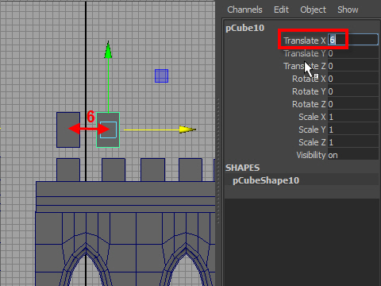Open the Object menu
This screenshot has height=286, width=381.
(313, 10)
